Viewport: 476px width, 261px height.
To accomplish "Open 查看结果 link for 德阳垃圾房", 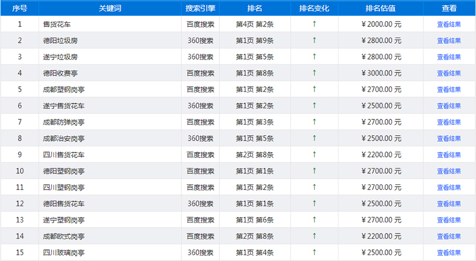I will (448, 41).
